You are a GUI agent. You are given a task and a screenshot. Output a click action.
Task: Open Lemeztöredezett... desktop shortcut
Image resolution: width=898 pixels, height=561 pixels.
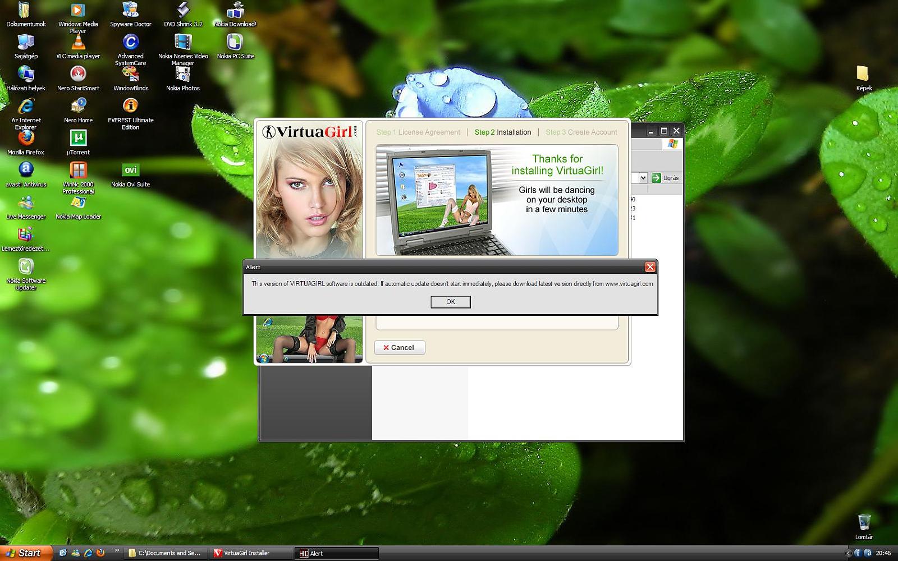[x=26, y=239]
